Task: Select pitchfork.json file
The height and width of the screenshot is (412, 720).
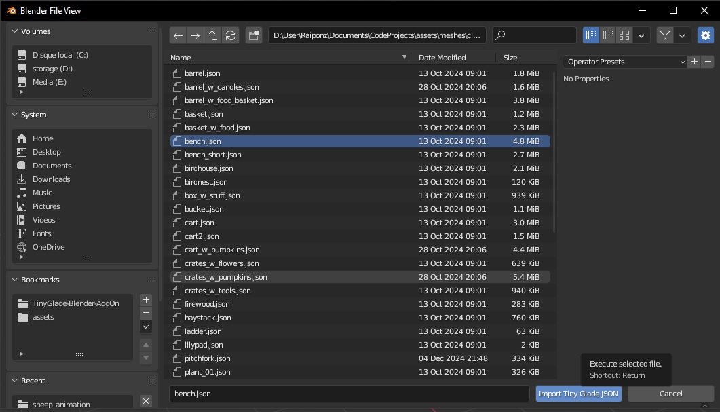Action: [360, 358]
